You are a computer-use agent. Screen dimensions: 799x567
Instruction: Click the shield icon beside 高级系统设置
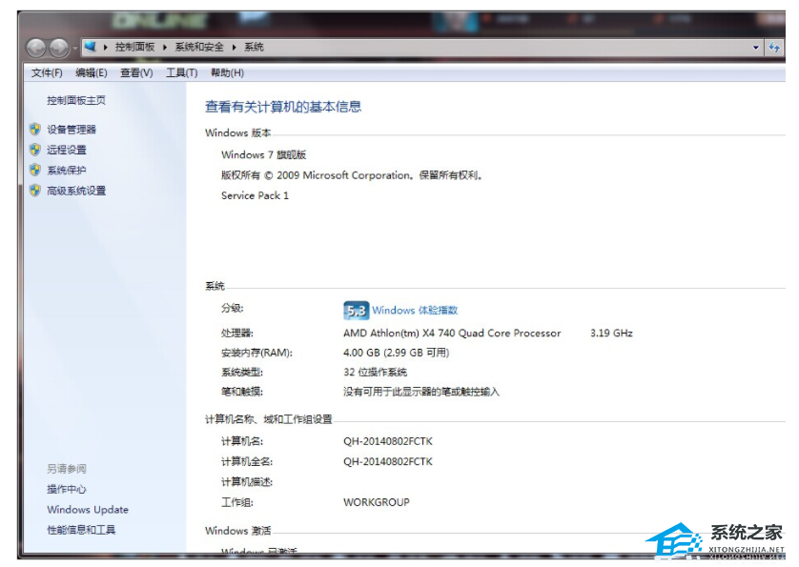click(x=35, y=191)
